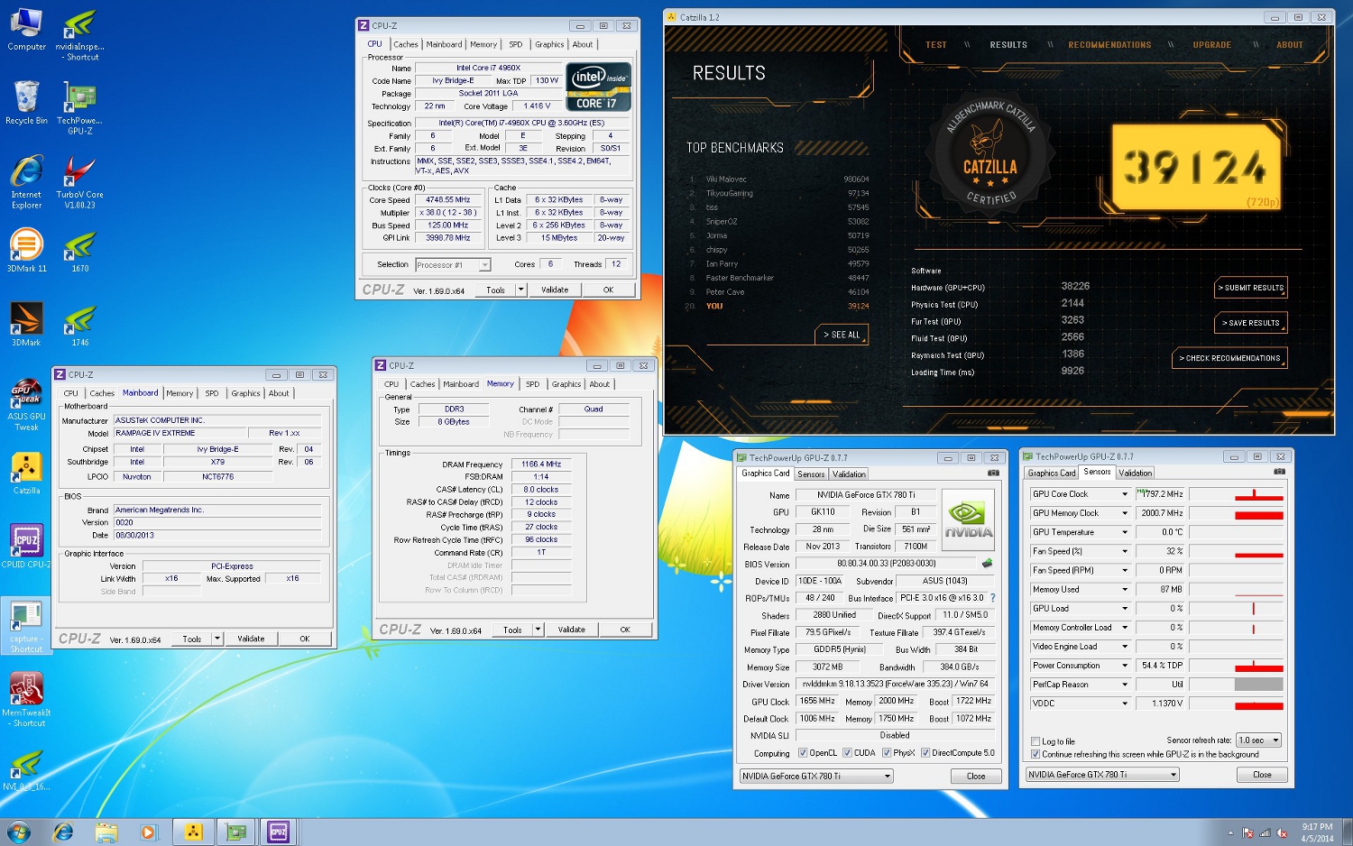Launch CPUID CPU-Z desktop icon
Screen dimensions: 1353x846
point(26,547)
